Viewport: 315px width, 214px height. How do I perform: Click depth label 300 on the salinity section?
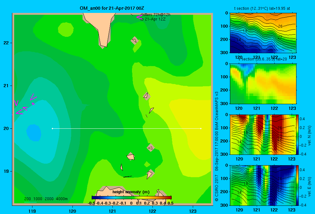224,104
